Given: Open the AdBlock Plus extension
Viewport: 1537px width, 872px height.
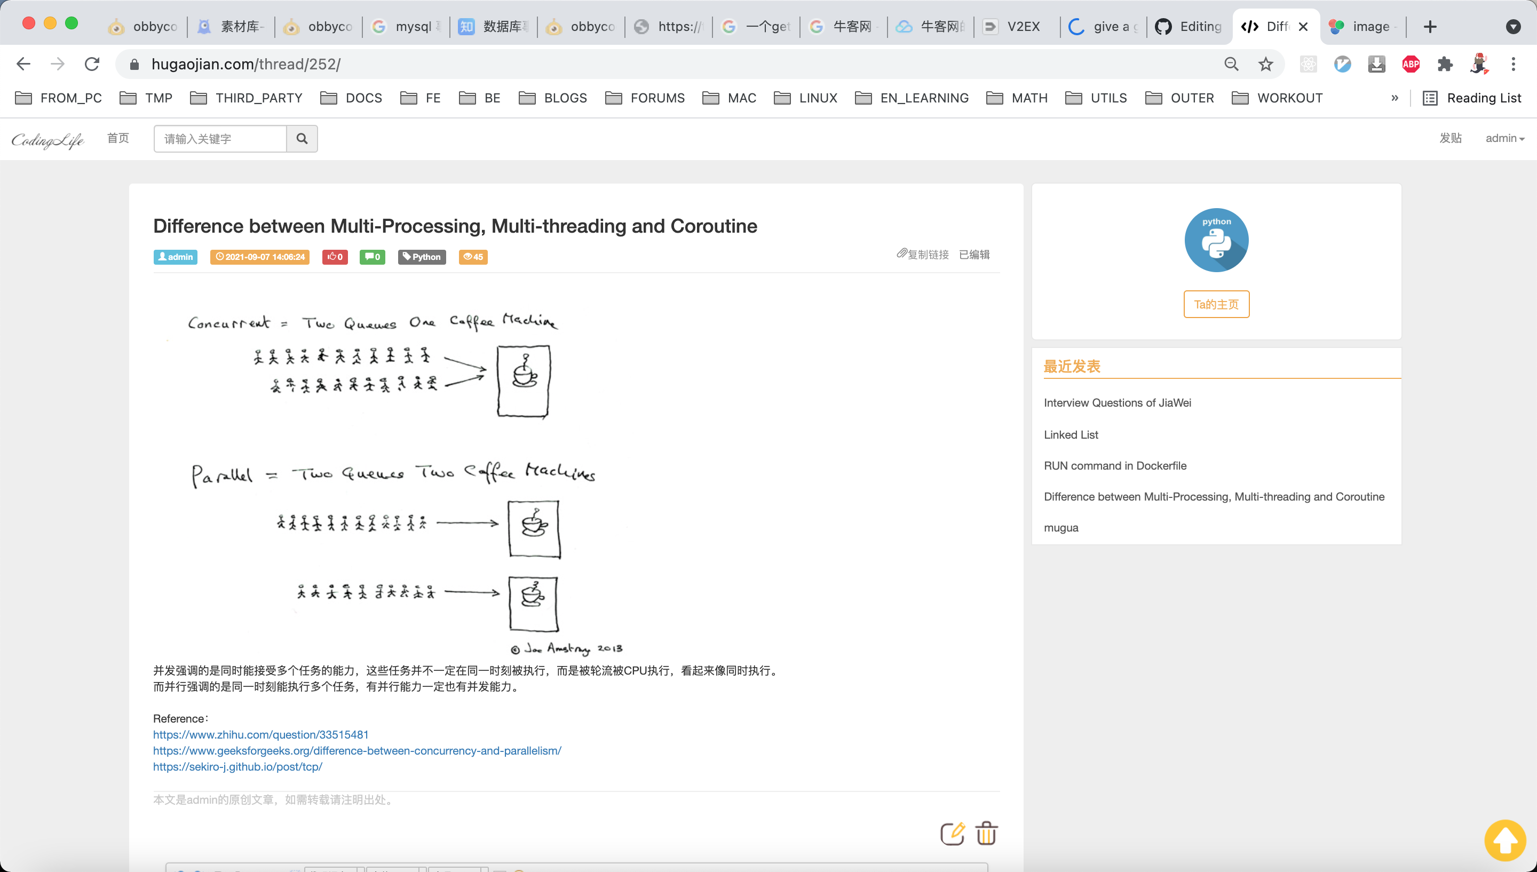Looking at the screenshot, I should pyautogui.click(x=1410, y=64).
